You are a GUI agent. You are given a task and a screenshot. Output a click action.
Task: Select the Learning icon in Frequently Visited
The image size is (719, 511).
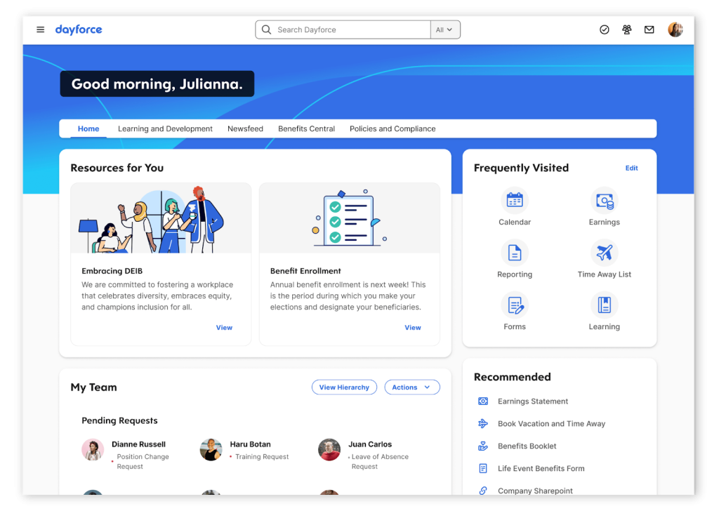point(604,306)
